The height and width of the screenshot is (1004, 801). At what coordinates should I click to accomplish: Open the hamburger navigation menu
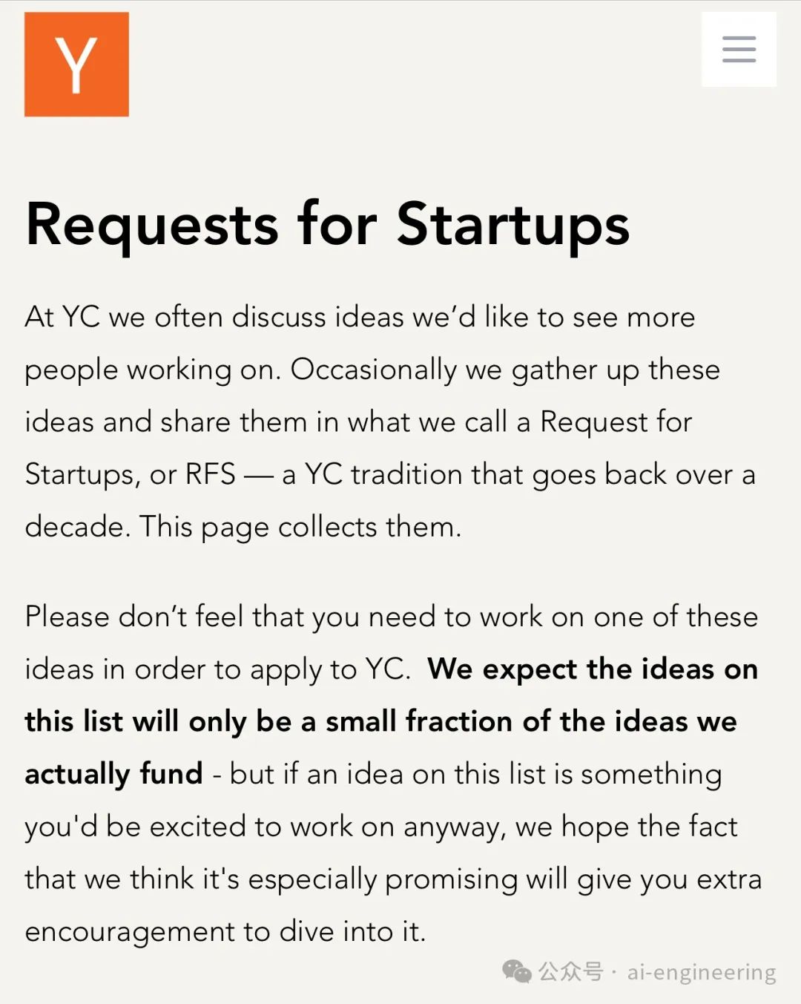tap(739, 50)
